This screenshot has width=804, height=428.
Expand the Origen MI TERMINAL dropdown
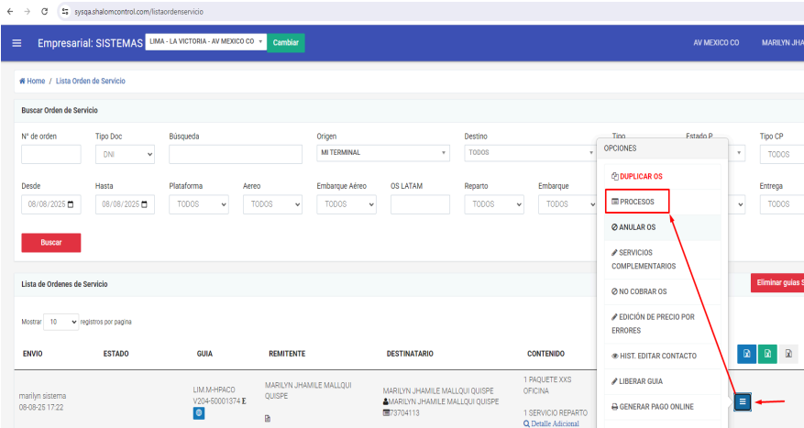click(x=383, y=152)
